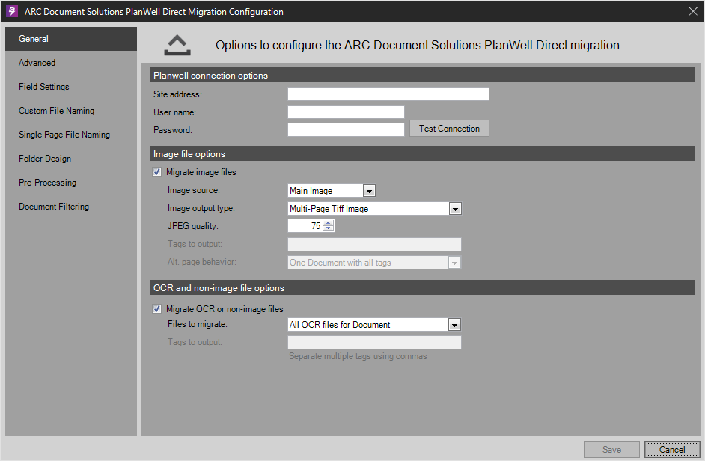Viewport: 705px width, 461px height.
Task: Click the Alt. page behavior label
Action: click(202, 262)
